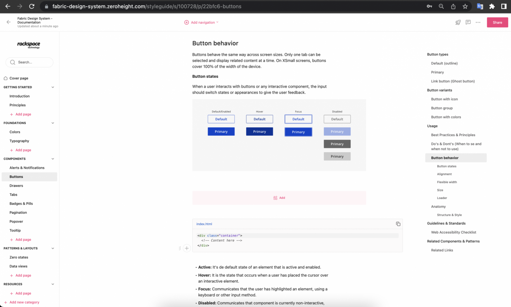Collapse the Components category chevron
The image size is (511, 307).
coord(53,159)
